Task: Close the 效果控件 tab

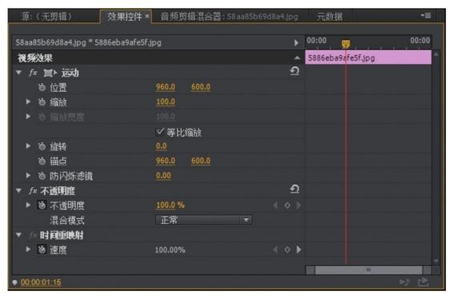Action: point(147,16)
